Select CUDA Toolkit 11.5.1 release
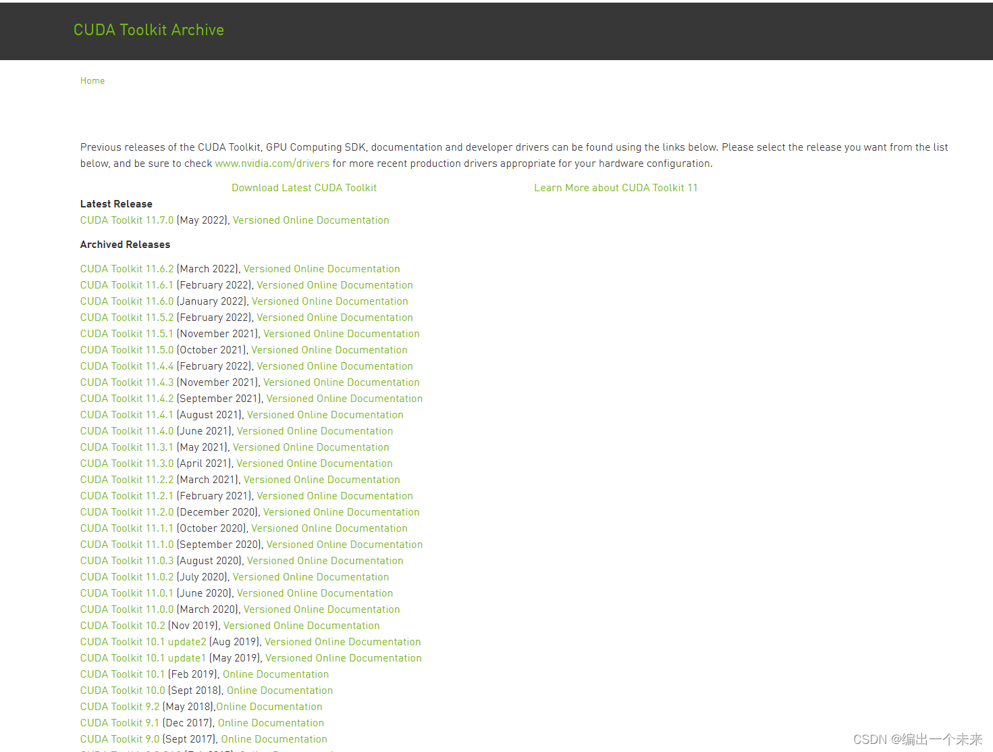This screenshot has width=993, height=752. coord(127,334)
